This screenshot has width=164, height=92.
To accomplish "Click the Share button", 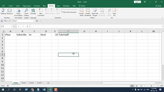I will coord(158,6).
